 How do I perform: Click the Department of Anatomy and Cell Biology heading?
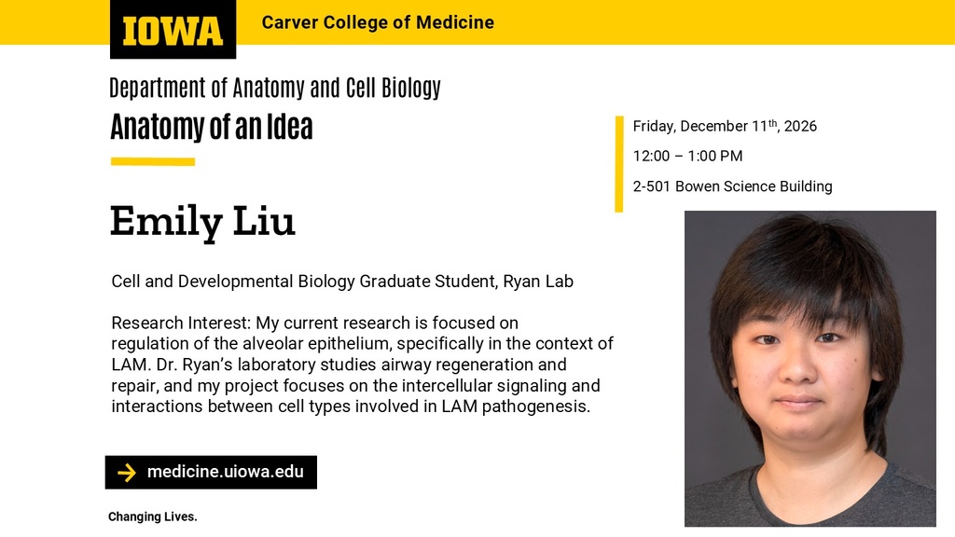275,88
